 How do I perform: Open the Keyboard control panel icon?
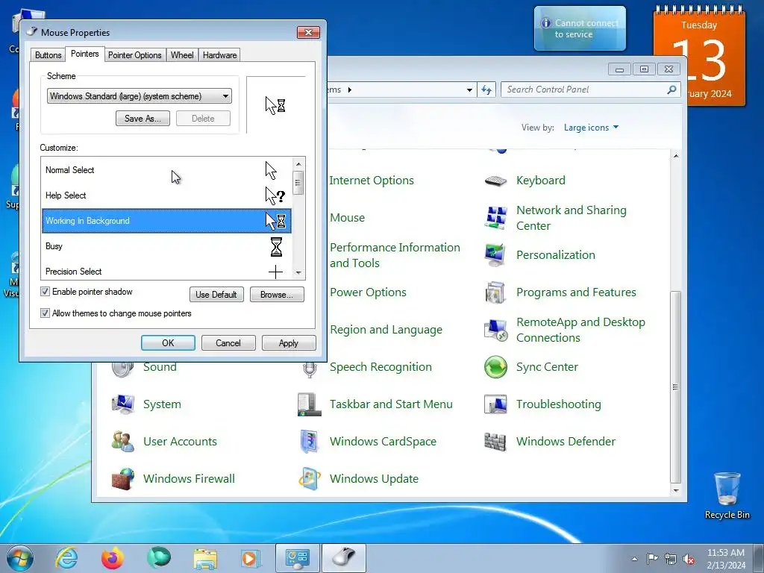coord(495,181)
